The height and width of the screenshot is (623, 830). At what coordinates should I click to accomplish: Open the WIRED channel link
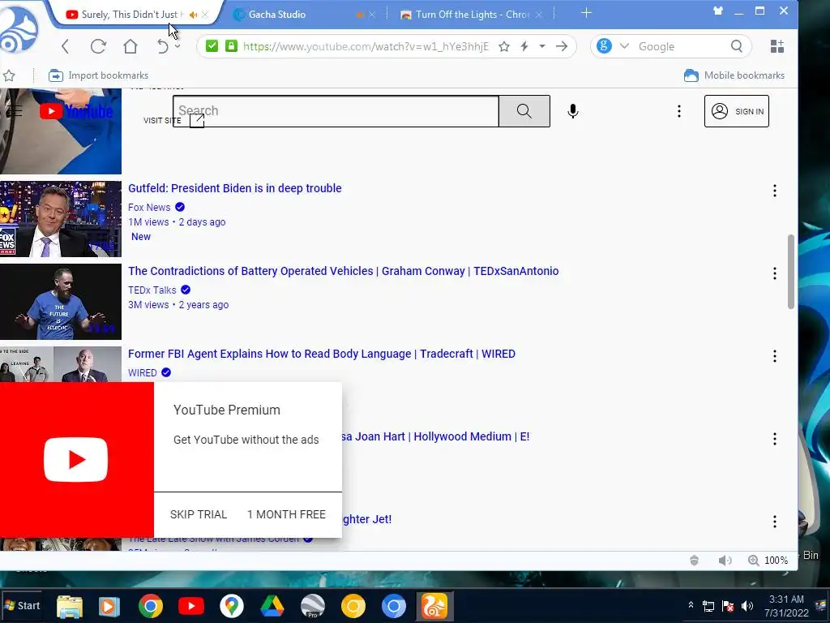(143, 372)
